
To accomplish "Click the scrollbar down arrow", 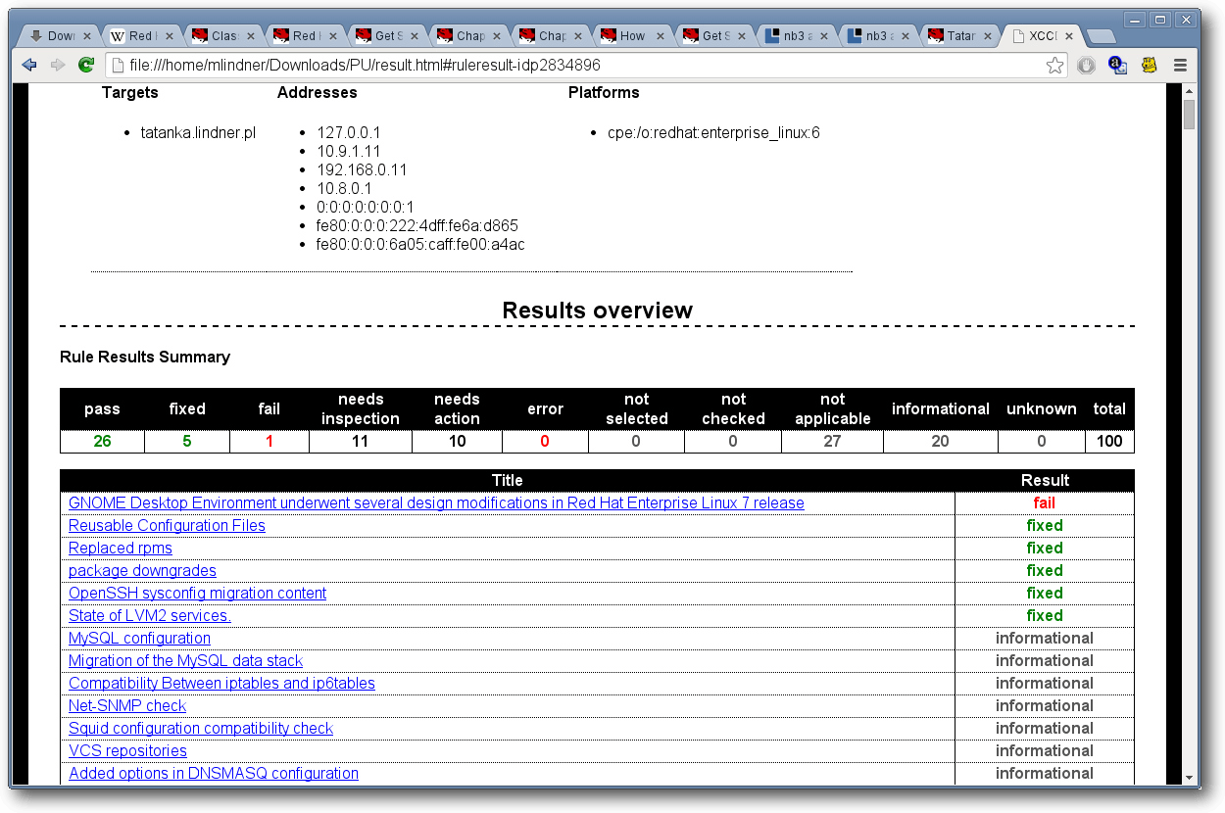I will tap(1190, 778).
